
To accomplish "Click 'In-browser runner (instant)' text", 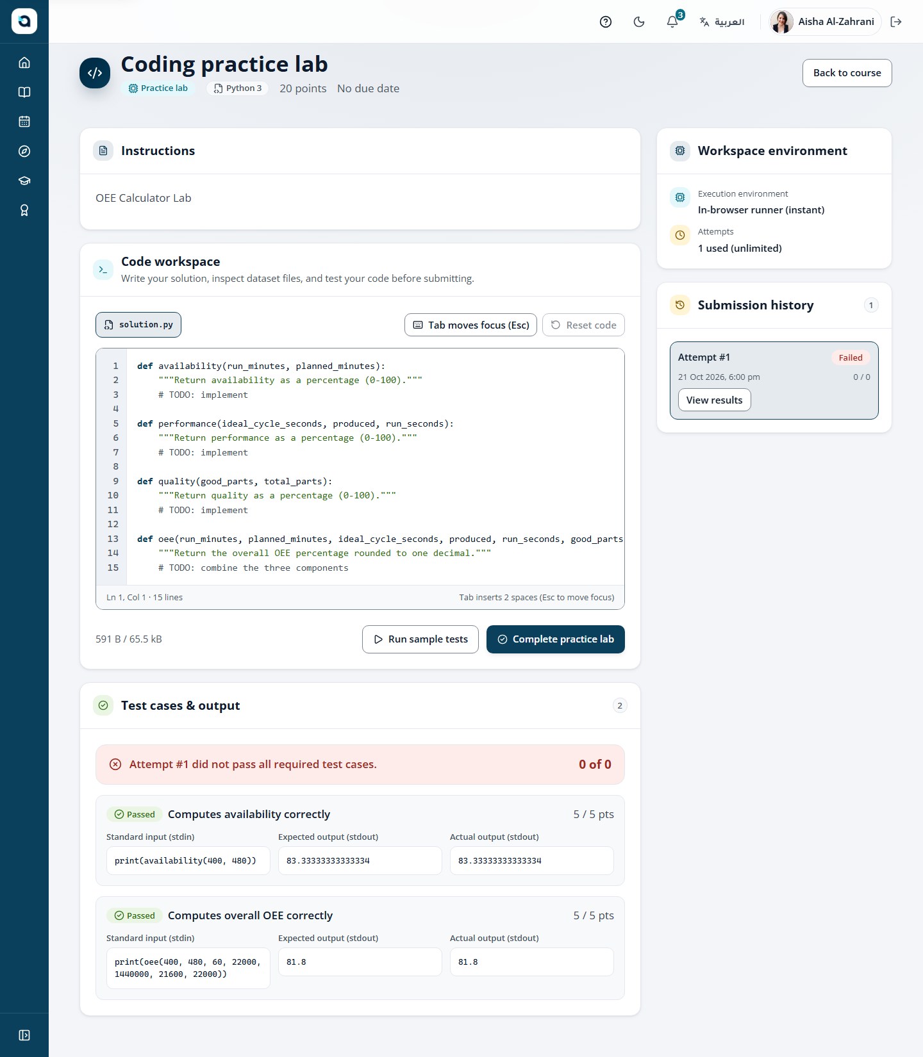I will pos(761,210).
